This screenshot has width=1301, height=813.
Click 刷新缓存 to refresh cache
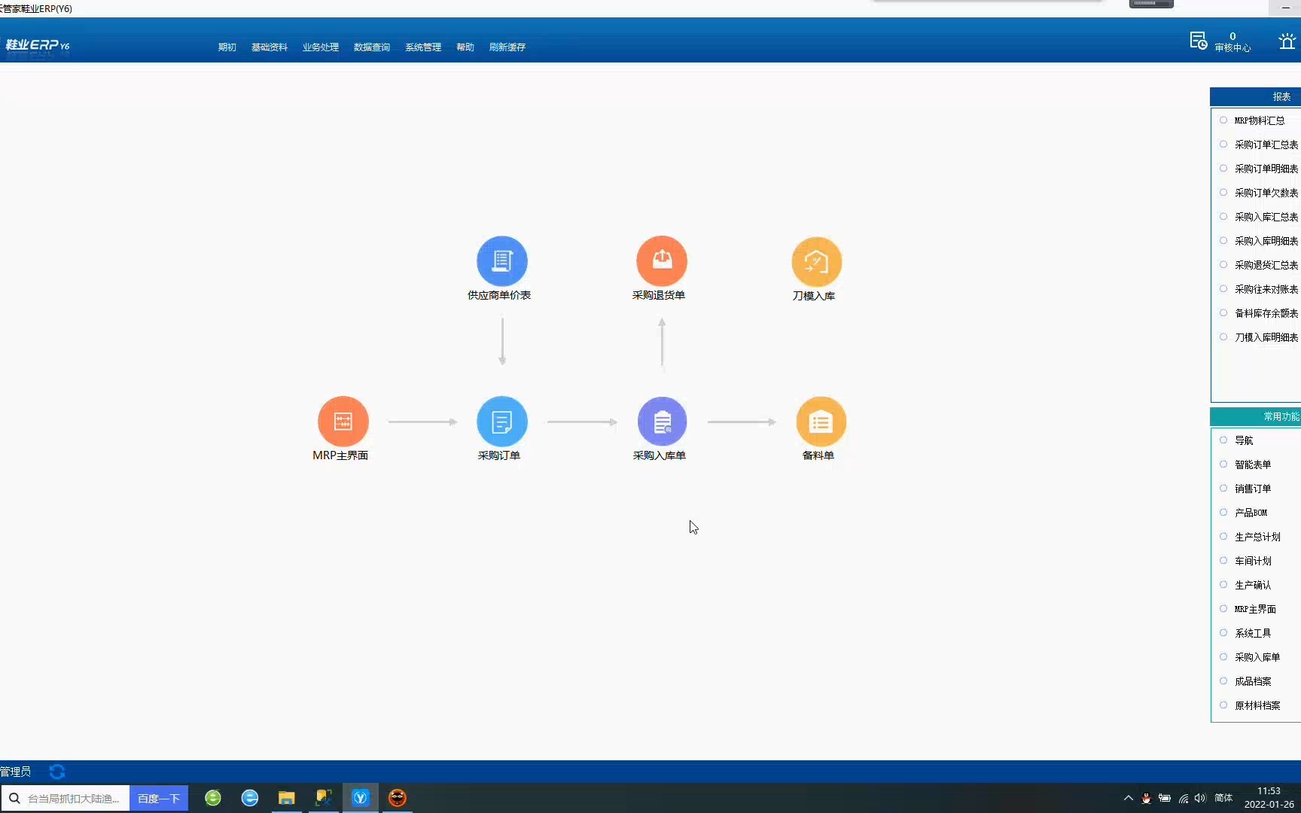coord(507,47)
